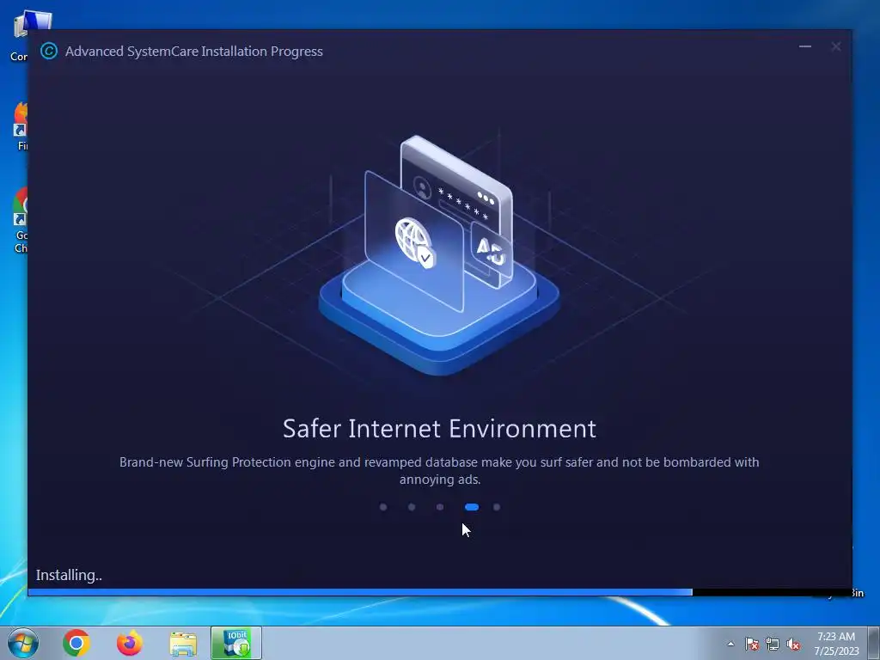Select the first slide indicator dot

[383, 507]
